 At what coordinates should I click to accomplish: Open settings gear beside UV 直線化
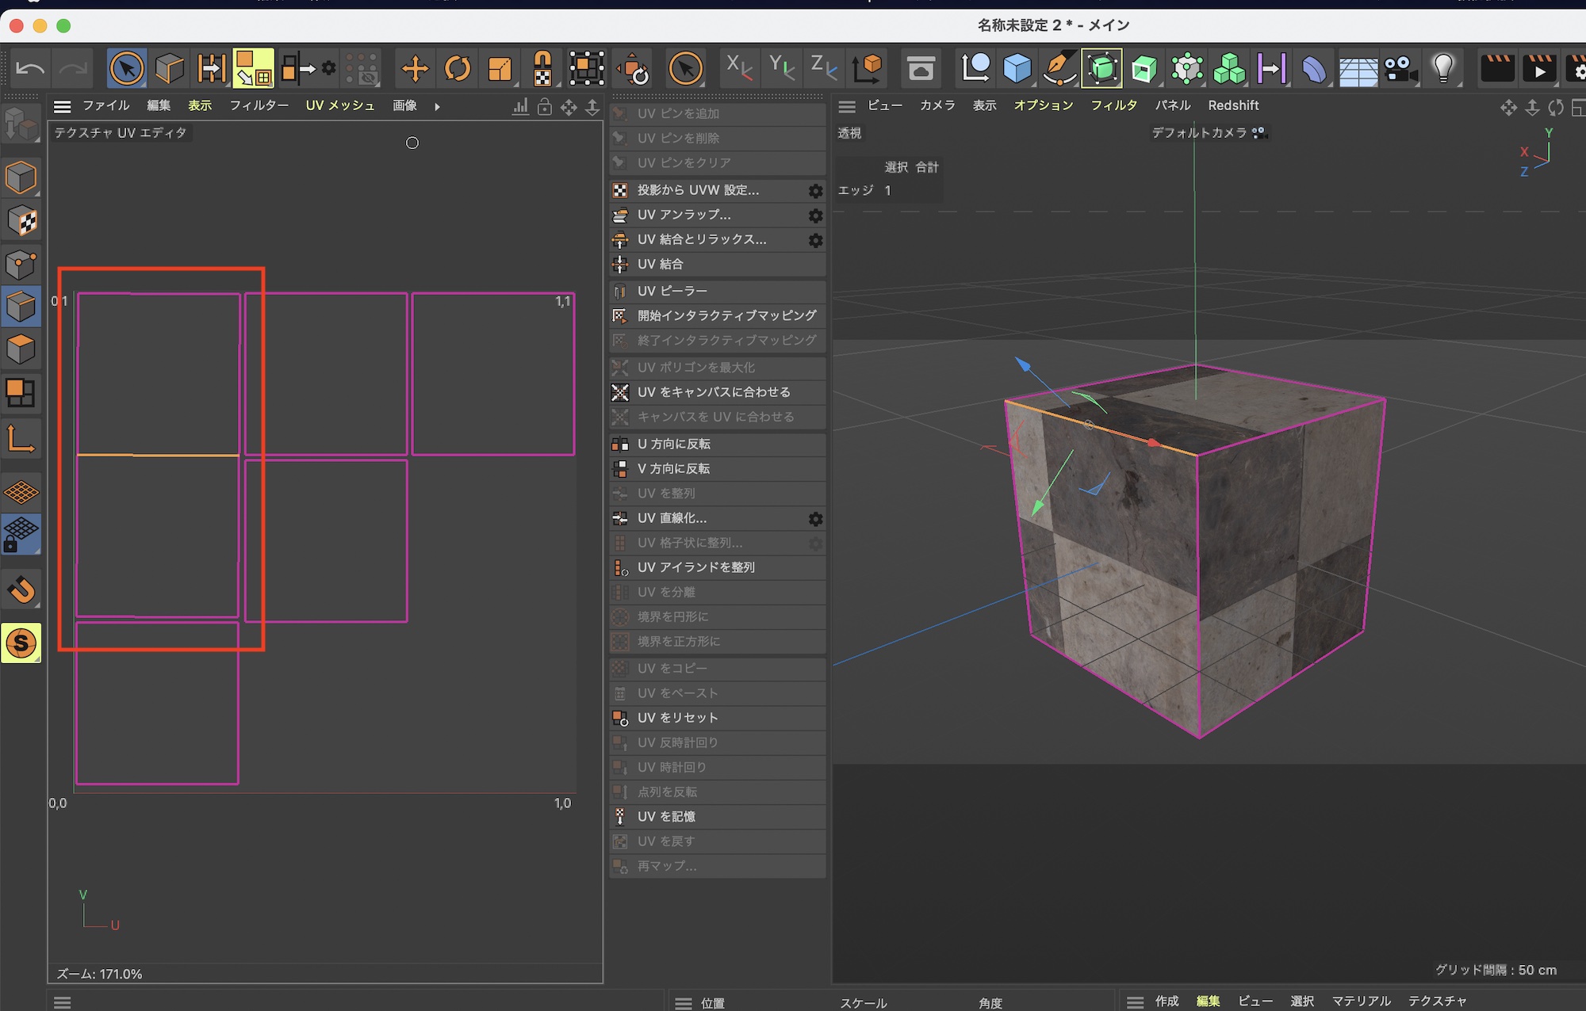pos(815,519)
